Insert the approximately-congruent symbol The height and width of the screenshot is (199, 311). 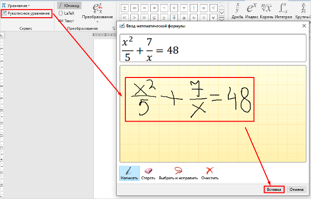pos(184,18)
